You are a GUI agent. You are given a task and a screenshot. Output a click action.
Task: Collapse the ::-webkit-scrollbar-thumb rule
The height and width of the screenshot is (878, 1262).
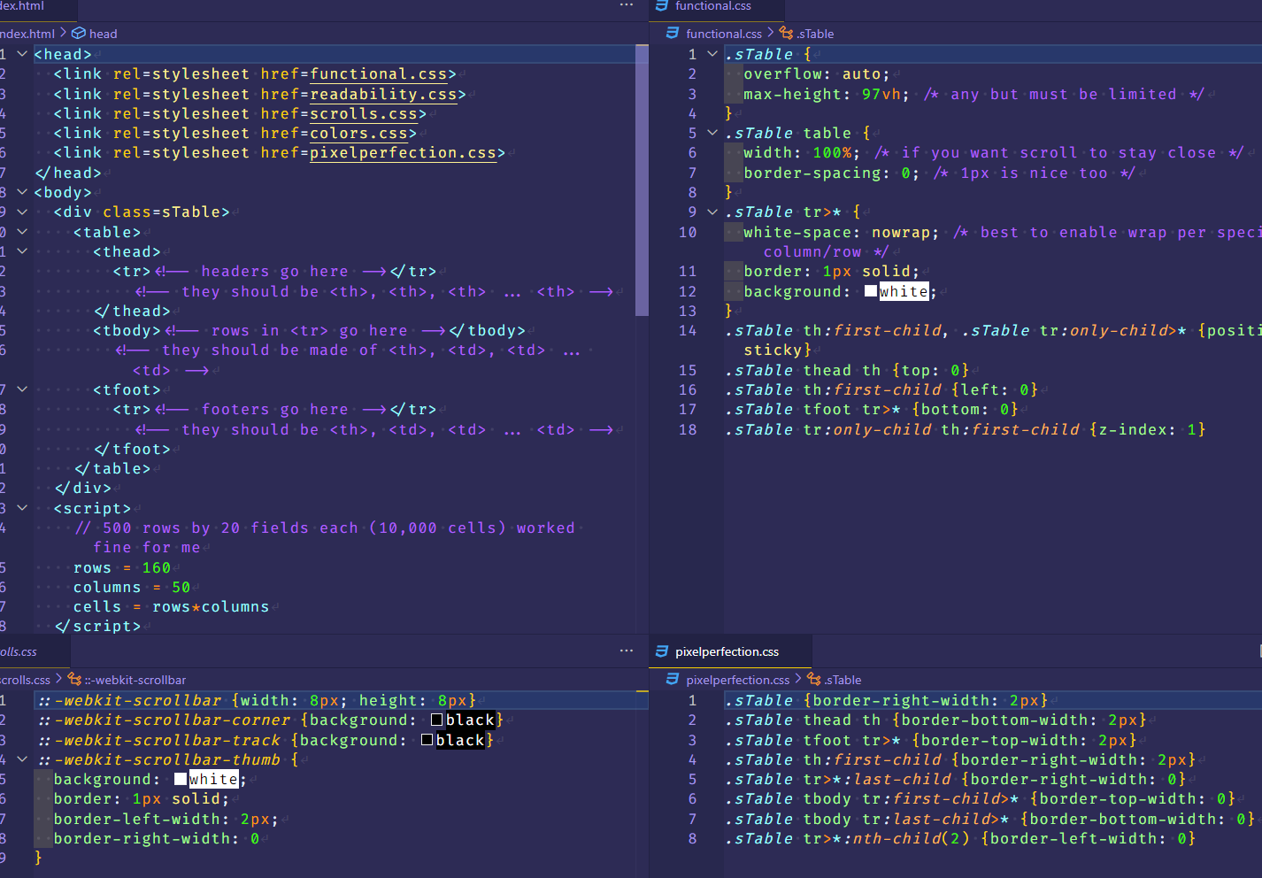pyautogui.click(x=22, y=759)
